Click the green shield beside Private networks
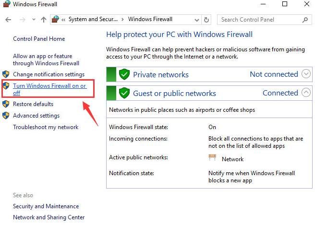Viewport: 315px width, 226px height. 124,74
